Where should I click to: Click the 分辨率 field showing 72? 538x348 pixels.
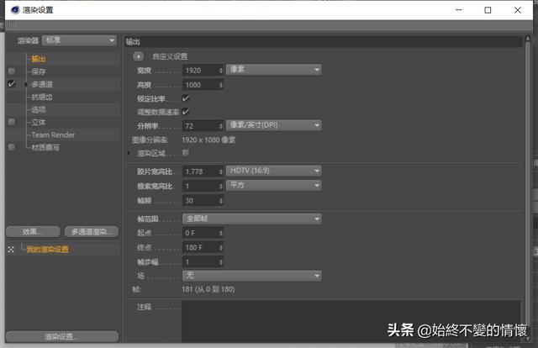click(203, 126)
